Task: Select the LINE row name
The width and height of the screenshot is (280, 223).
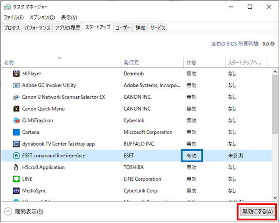Action: coord(27,179)
